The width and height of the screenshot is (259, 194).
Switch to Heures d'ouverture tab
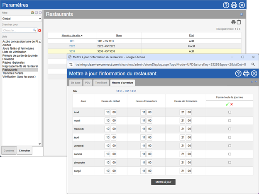122,83
